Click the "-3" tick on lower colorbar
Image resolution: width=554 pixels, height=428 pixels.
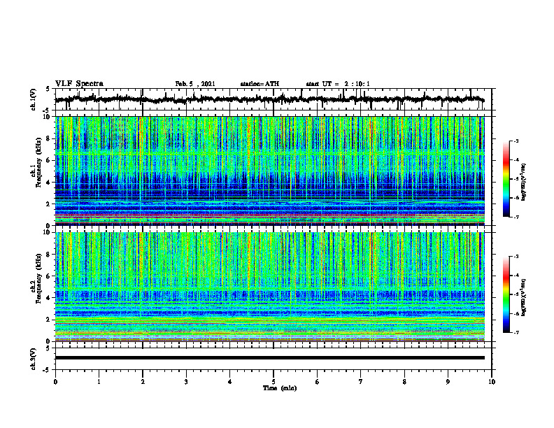(x=516, y=257)
